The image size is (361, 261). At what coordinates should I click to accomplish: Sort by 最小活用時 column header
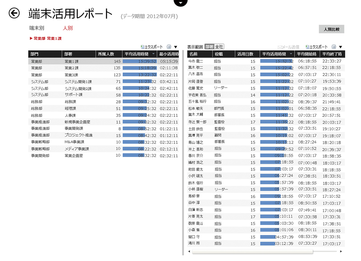pos(168,54)
